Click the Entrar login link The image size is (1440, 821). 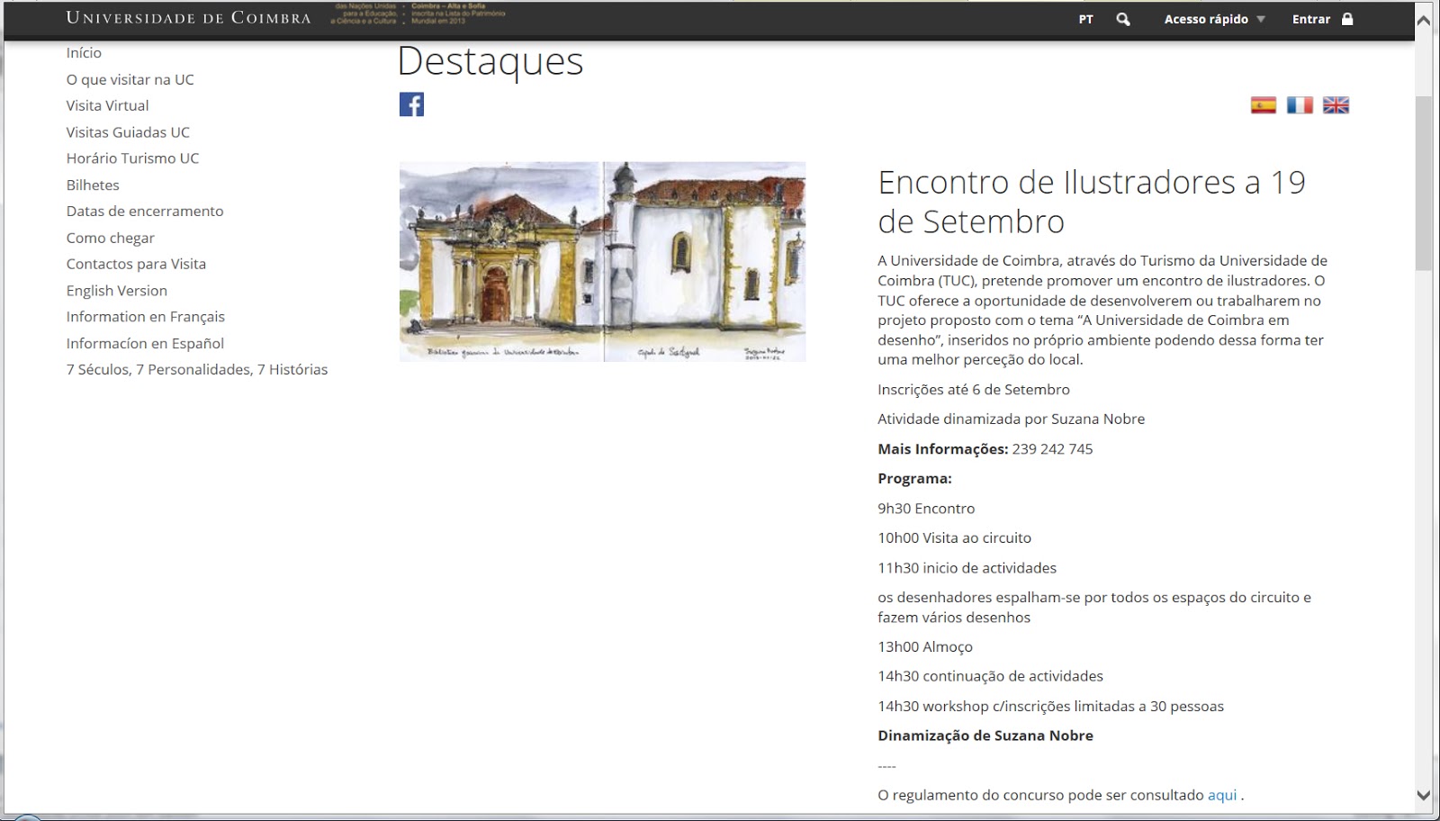(1311, 19)
